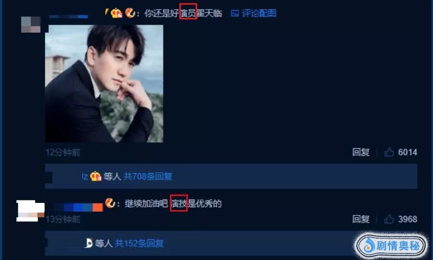Image resolution: width=433 pixels, height=260 pixels.
Task: Click the 剧情奥秘 watermark logo
Action: (392, 246)
